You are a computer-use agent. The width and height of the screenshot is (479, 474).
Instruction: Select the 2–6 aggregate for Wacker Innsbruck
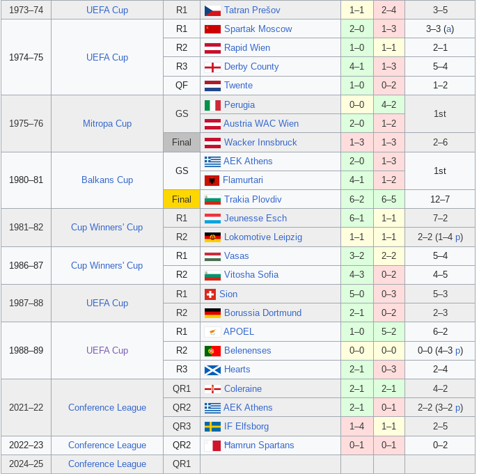[x=440, y=142]
